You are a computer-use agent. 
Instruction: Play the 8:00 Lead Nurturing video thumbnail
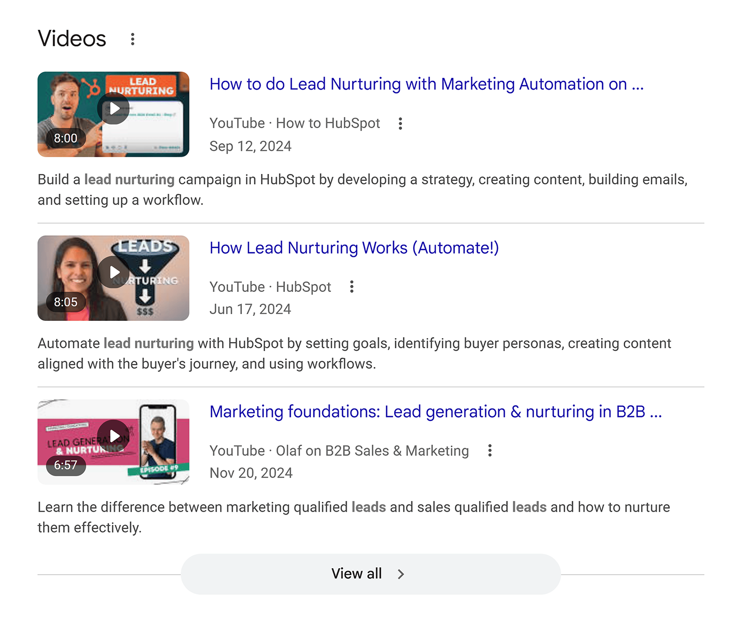(x=113, y=114)
